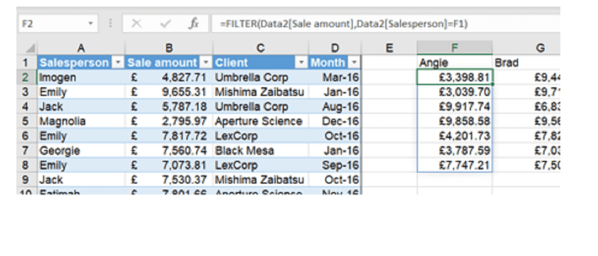The height and width of the screenshot is (256, 598).
Task: Select cell G1 containing Brad
Action: [x=525, y=63]
